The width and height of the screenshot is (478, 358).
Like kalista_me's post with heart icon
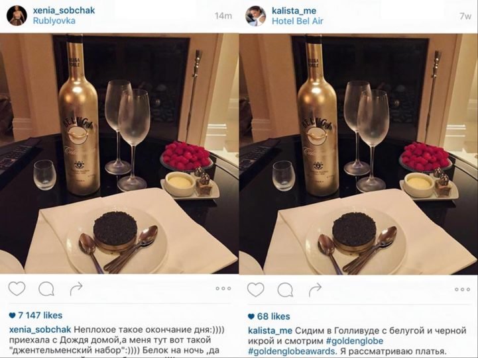pos(256,290)
